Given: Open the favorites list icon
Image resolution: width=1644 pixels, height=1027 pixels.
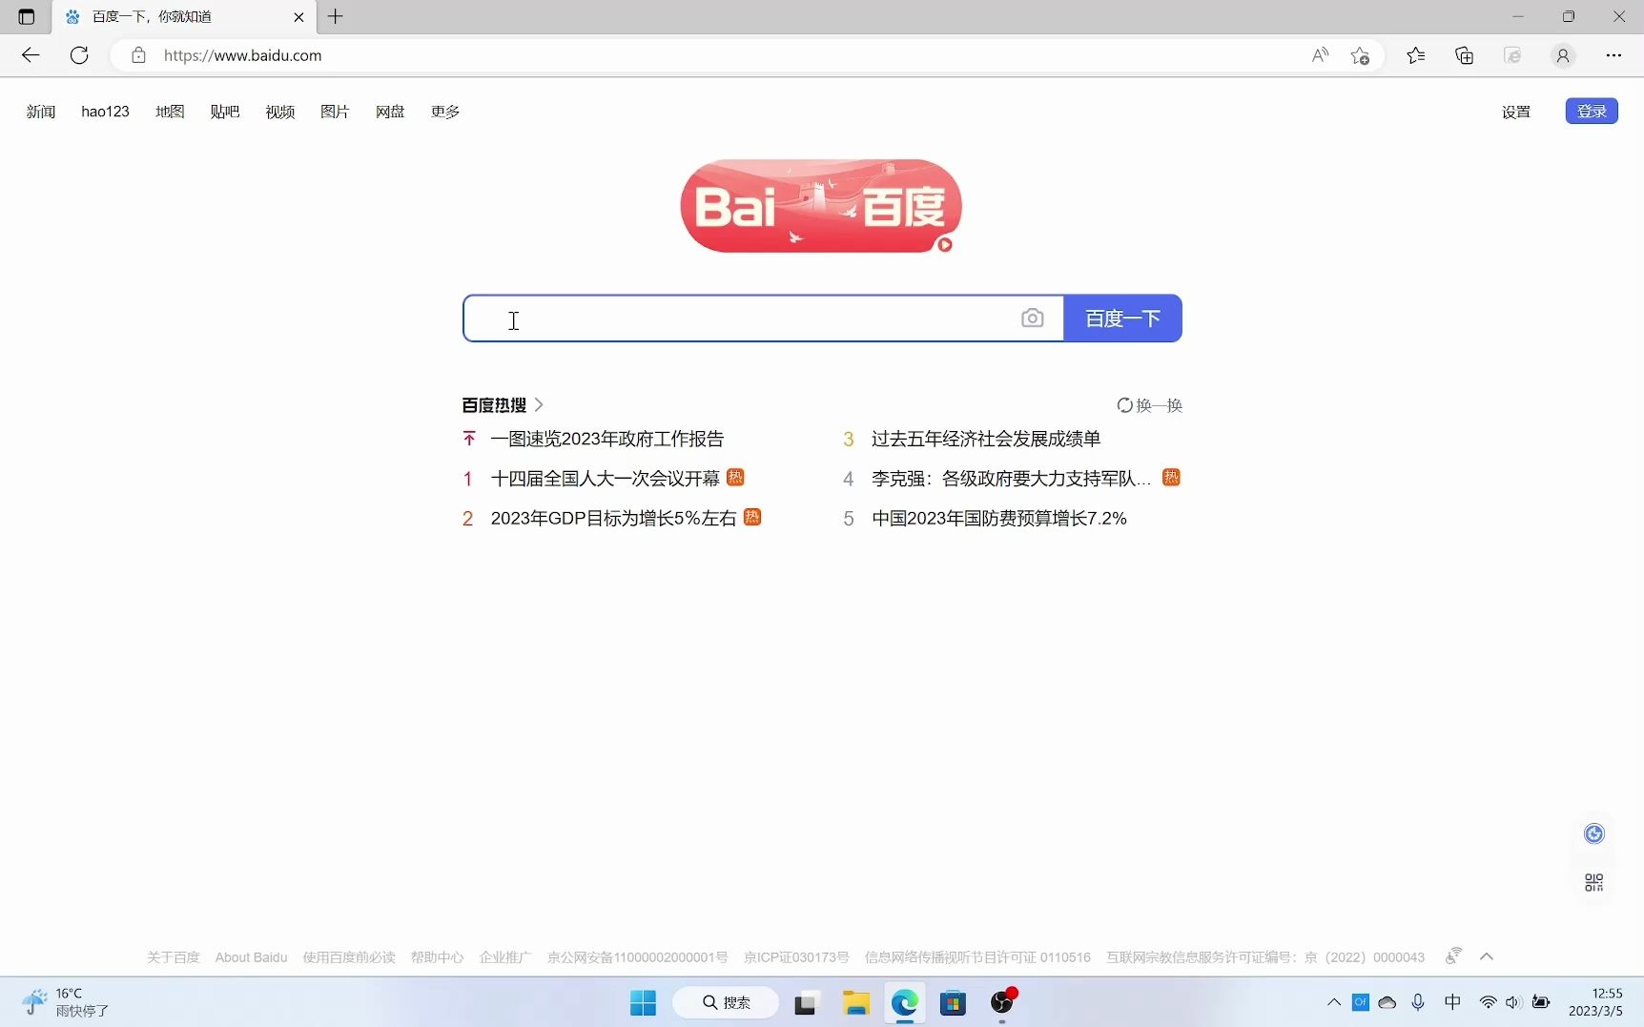Looking at the screenshot, I should (x=1416, y=55).
